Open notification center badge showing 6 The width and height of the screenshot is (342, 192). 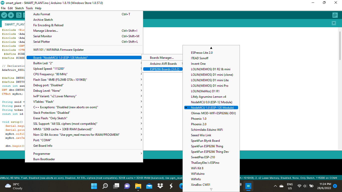click(335, 186)
